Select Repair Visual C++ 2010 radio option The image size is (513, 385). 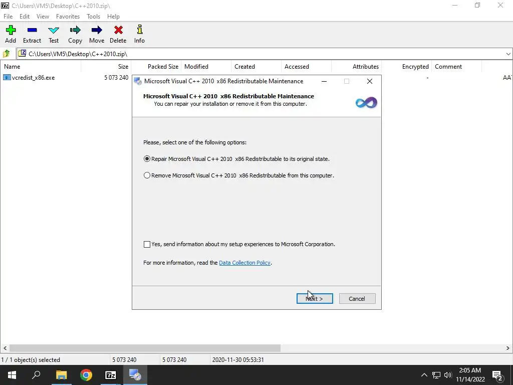click(x=147, y=159)
